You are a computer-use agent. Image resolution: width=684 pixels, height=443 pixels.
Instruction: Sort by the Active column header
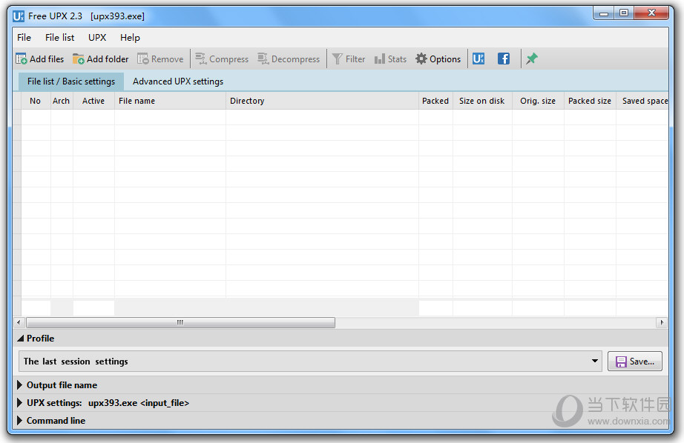click(x=93, y=101)
